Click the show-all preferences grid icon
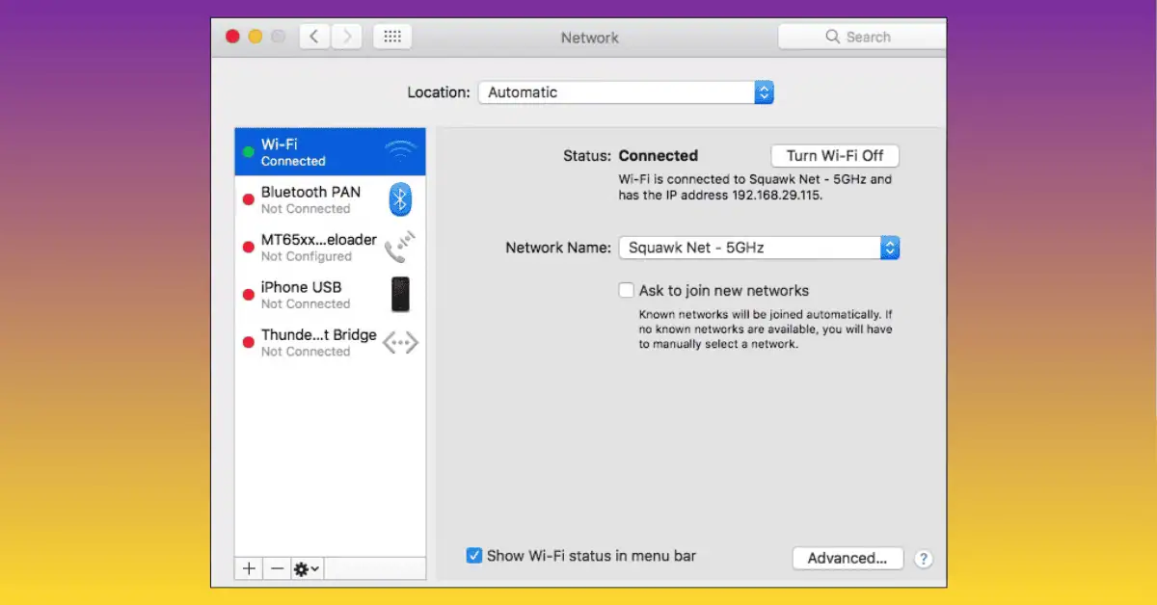The image size is (1157, 605). [391, 36]
